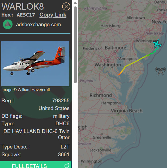The image size is (167, 168).
Task: Click the squawk code 3661
Action: [63, 154]
